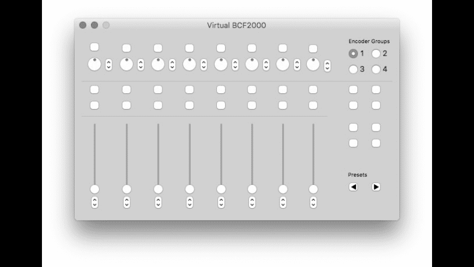Click the channel 5 rotary encoder knob
The width and height of the screenshot is (474, 267).
coord(221,64)
